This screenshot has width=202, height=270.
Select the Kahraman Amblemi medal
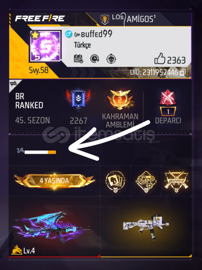click(x=120, y=99)
